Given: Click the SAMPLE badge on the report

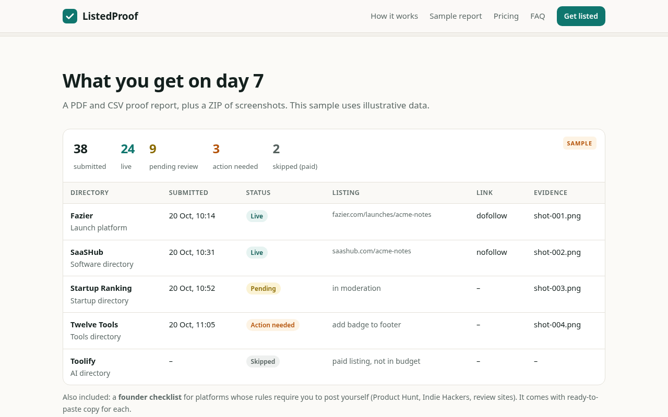Looking at the screenshot, I should 579,143.
